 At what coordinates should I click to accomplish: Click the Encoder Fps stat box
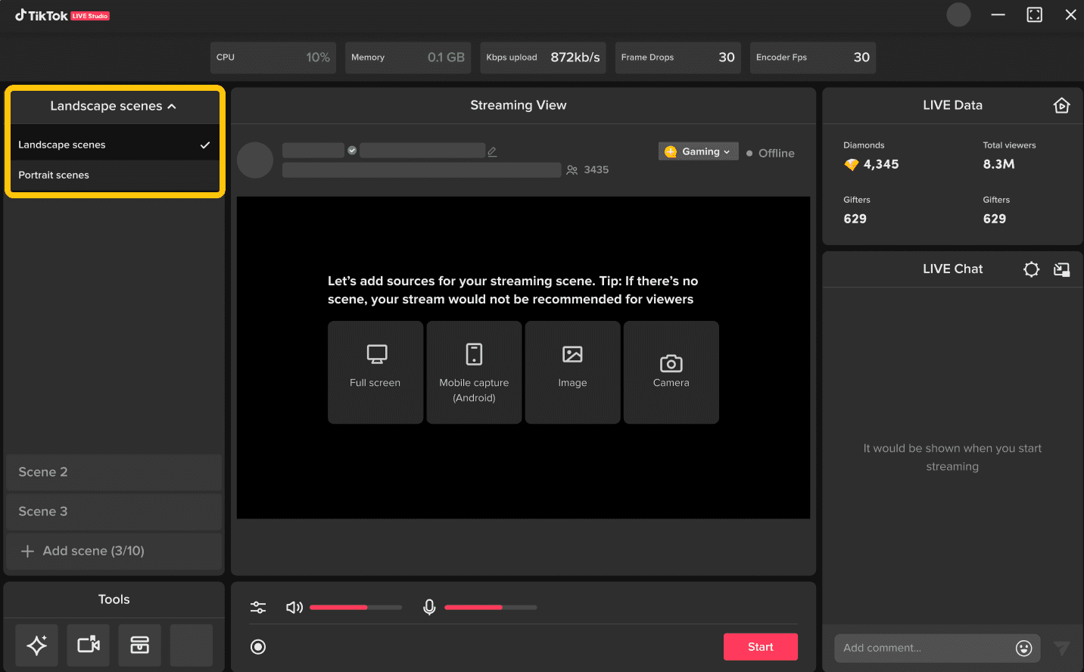click(x=813, y=58)
